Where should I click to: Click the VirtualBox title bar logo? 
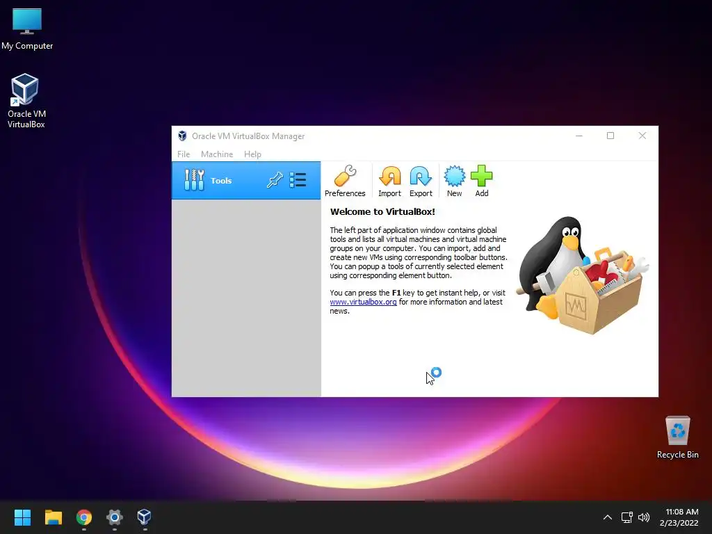(x=183, y=136)
